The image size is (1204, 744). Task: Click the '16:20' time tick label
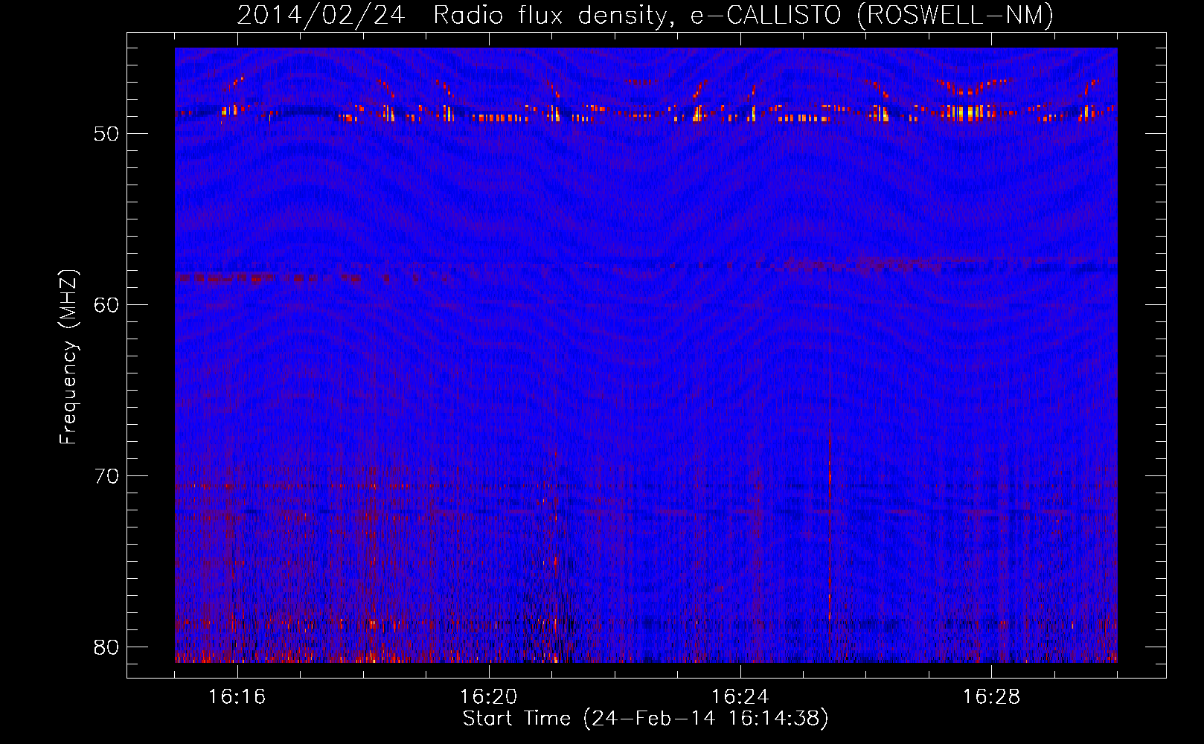488,697
